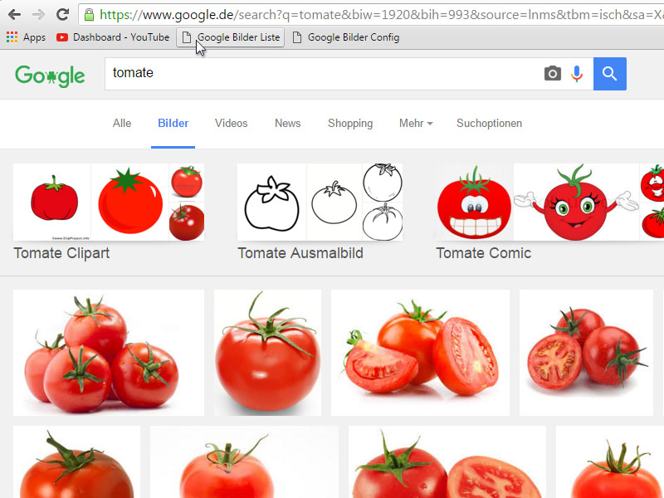
Task: Click the URL address bar
Action: [373, 15]
